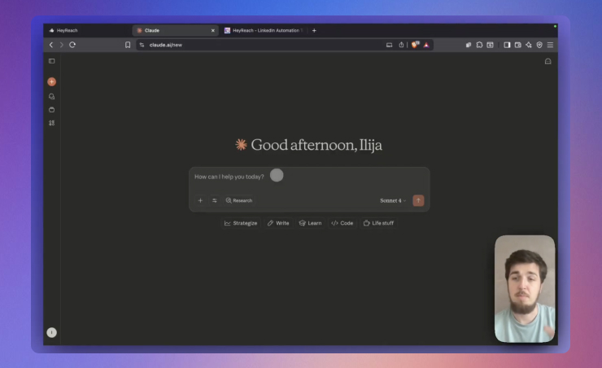Image resolution: width=602 pixels, height=368 pixels.
Task: Click the Claude starburst logo by greeting
Action: [241, 144]
